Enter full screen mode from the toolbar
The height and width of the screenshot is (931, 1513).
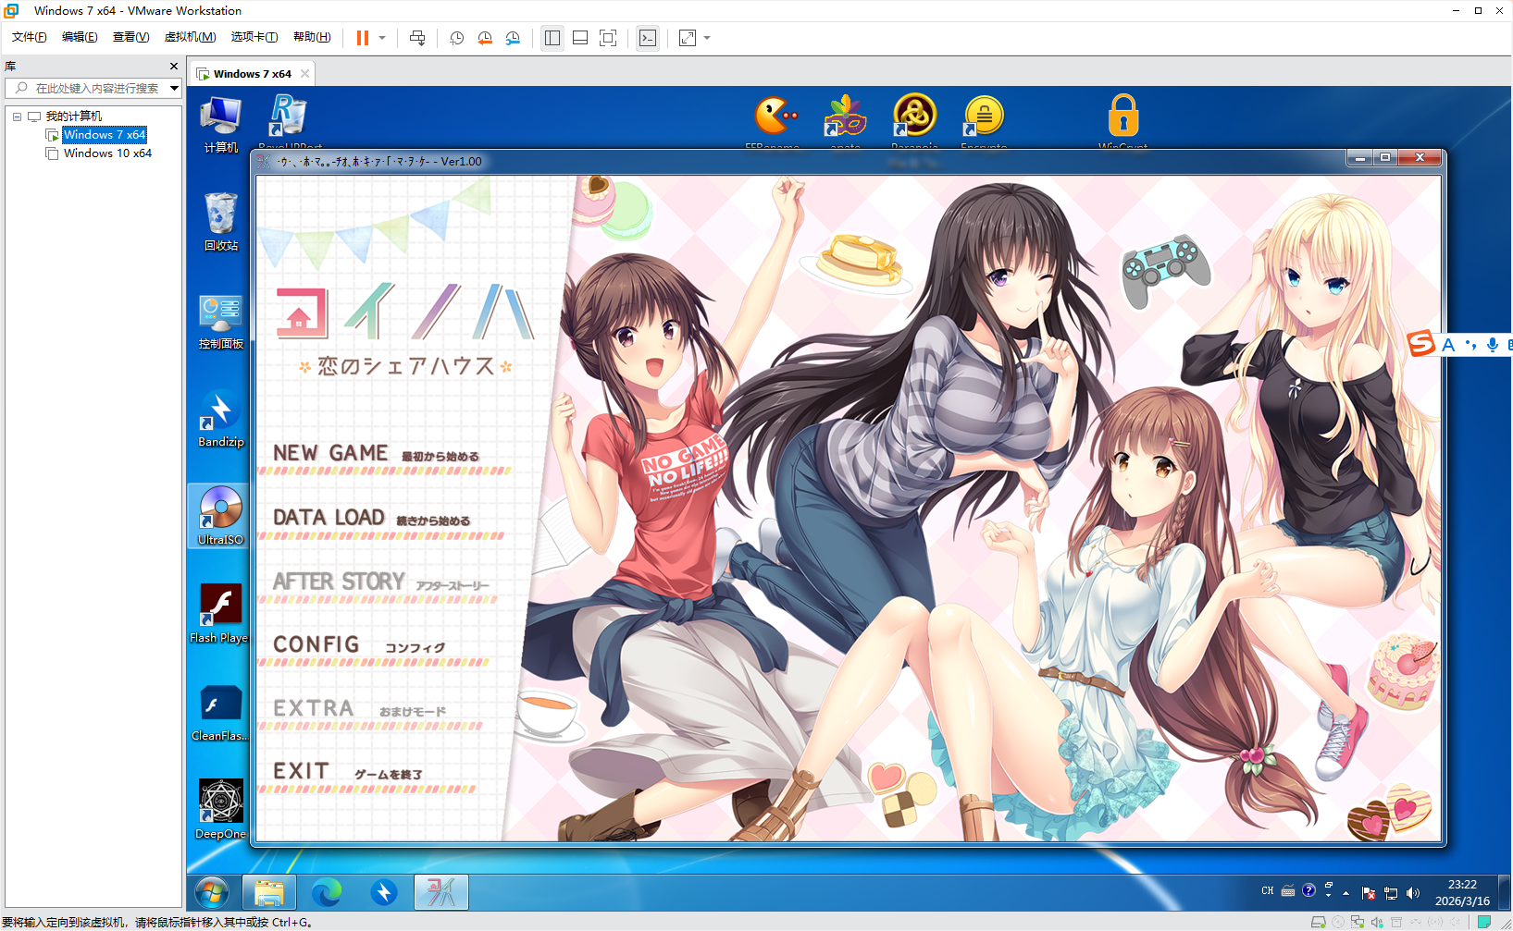point(608,38)
